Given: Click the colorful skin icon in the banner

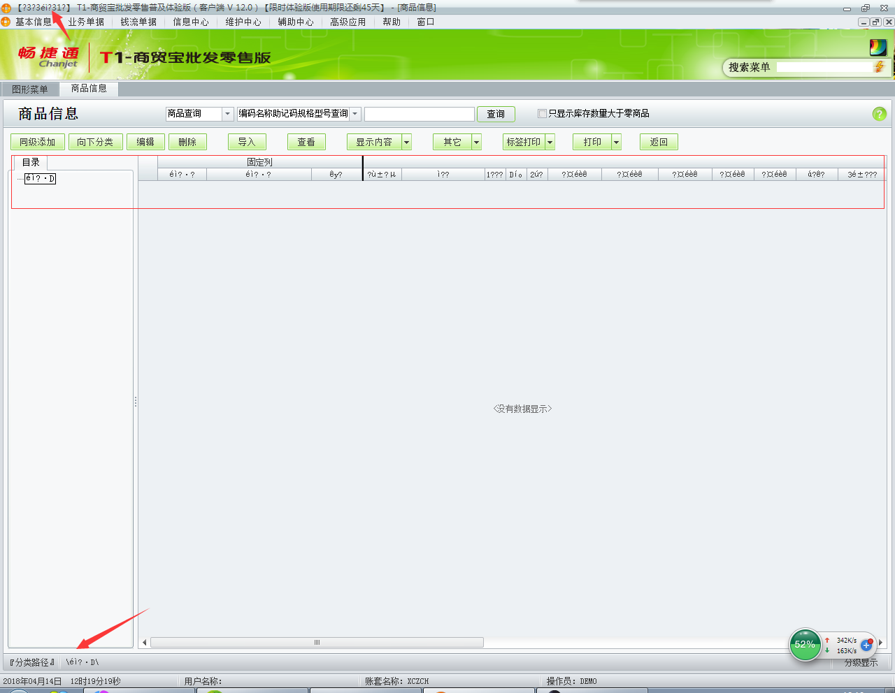Looking at the screenshot, I should (878, 48).
